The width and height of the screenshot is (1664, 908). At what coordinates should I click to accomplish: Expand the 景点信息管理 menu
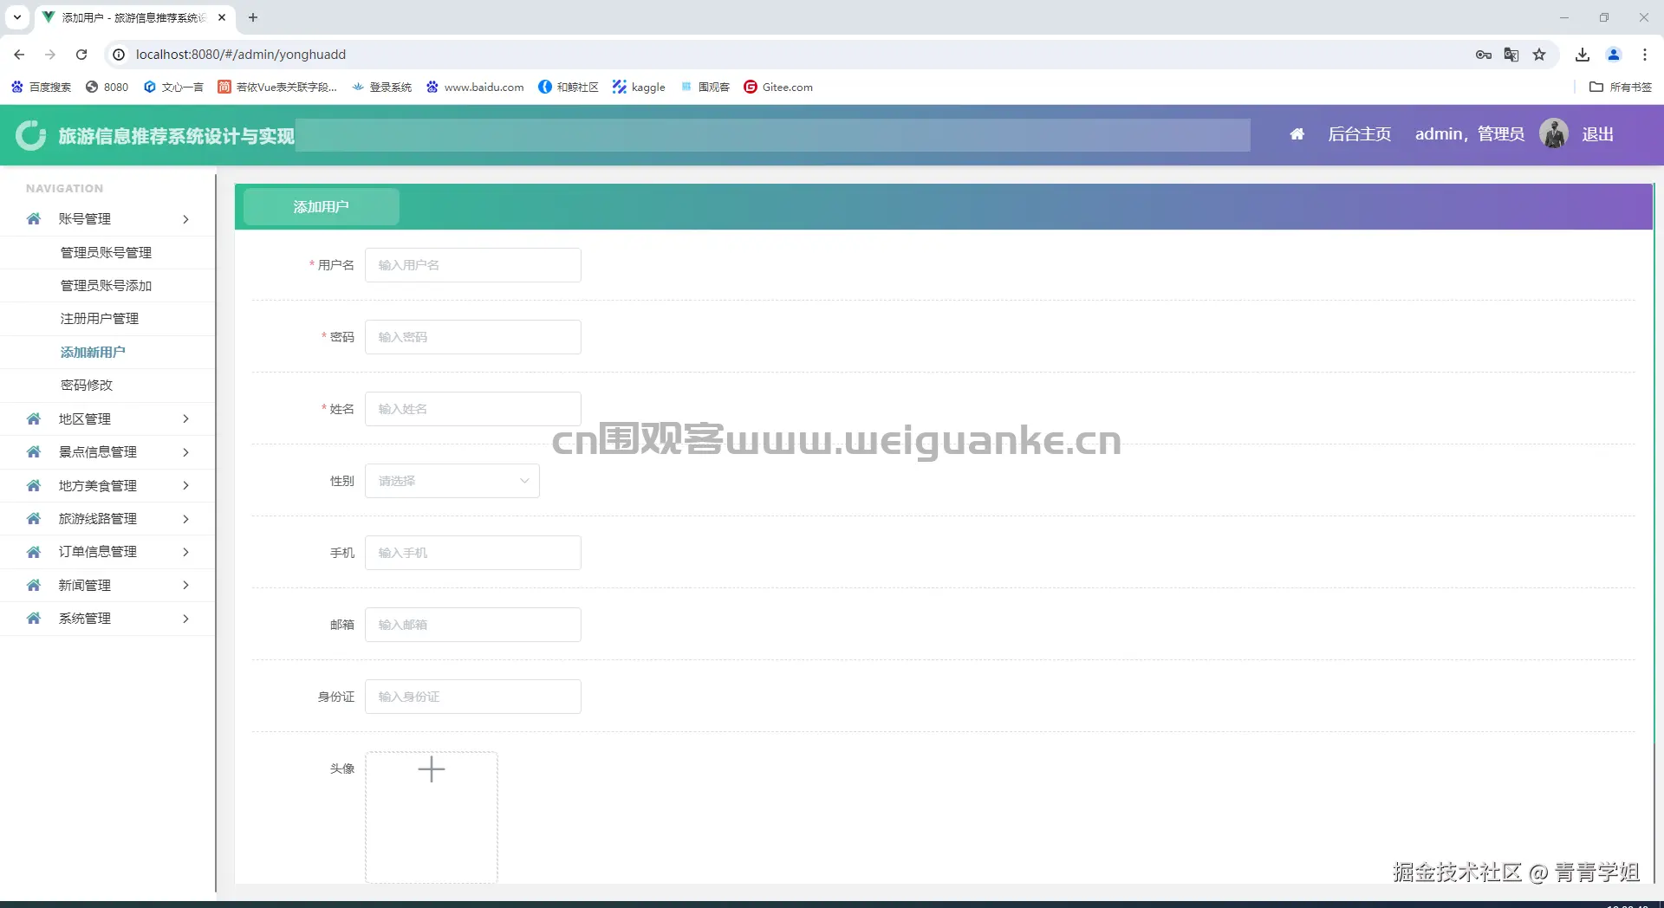[x=185, y=451]
